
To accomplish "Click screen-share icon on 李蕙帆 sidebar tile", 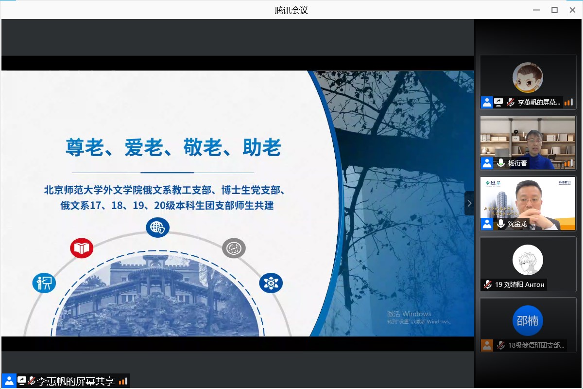I will click(499, 102).
